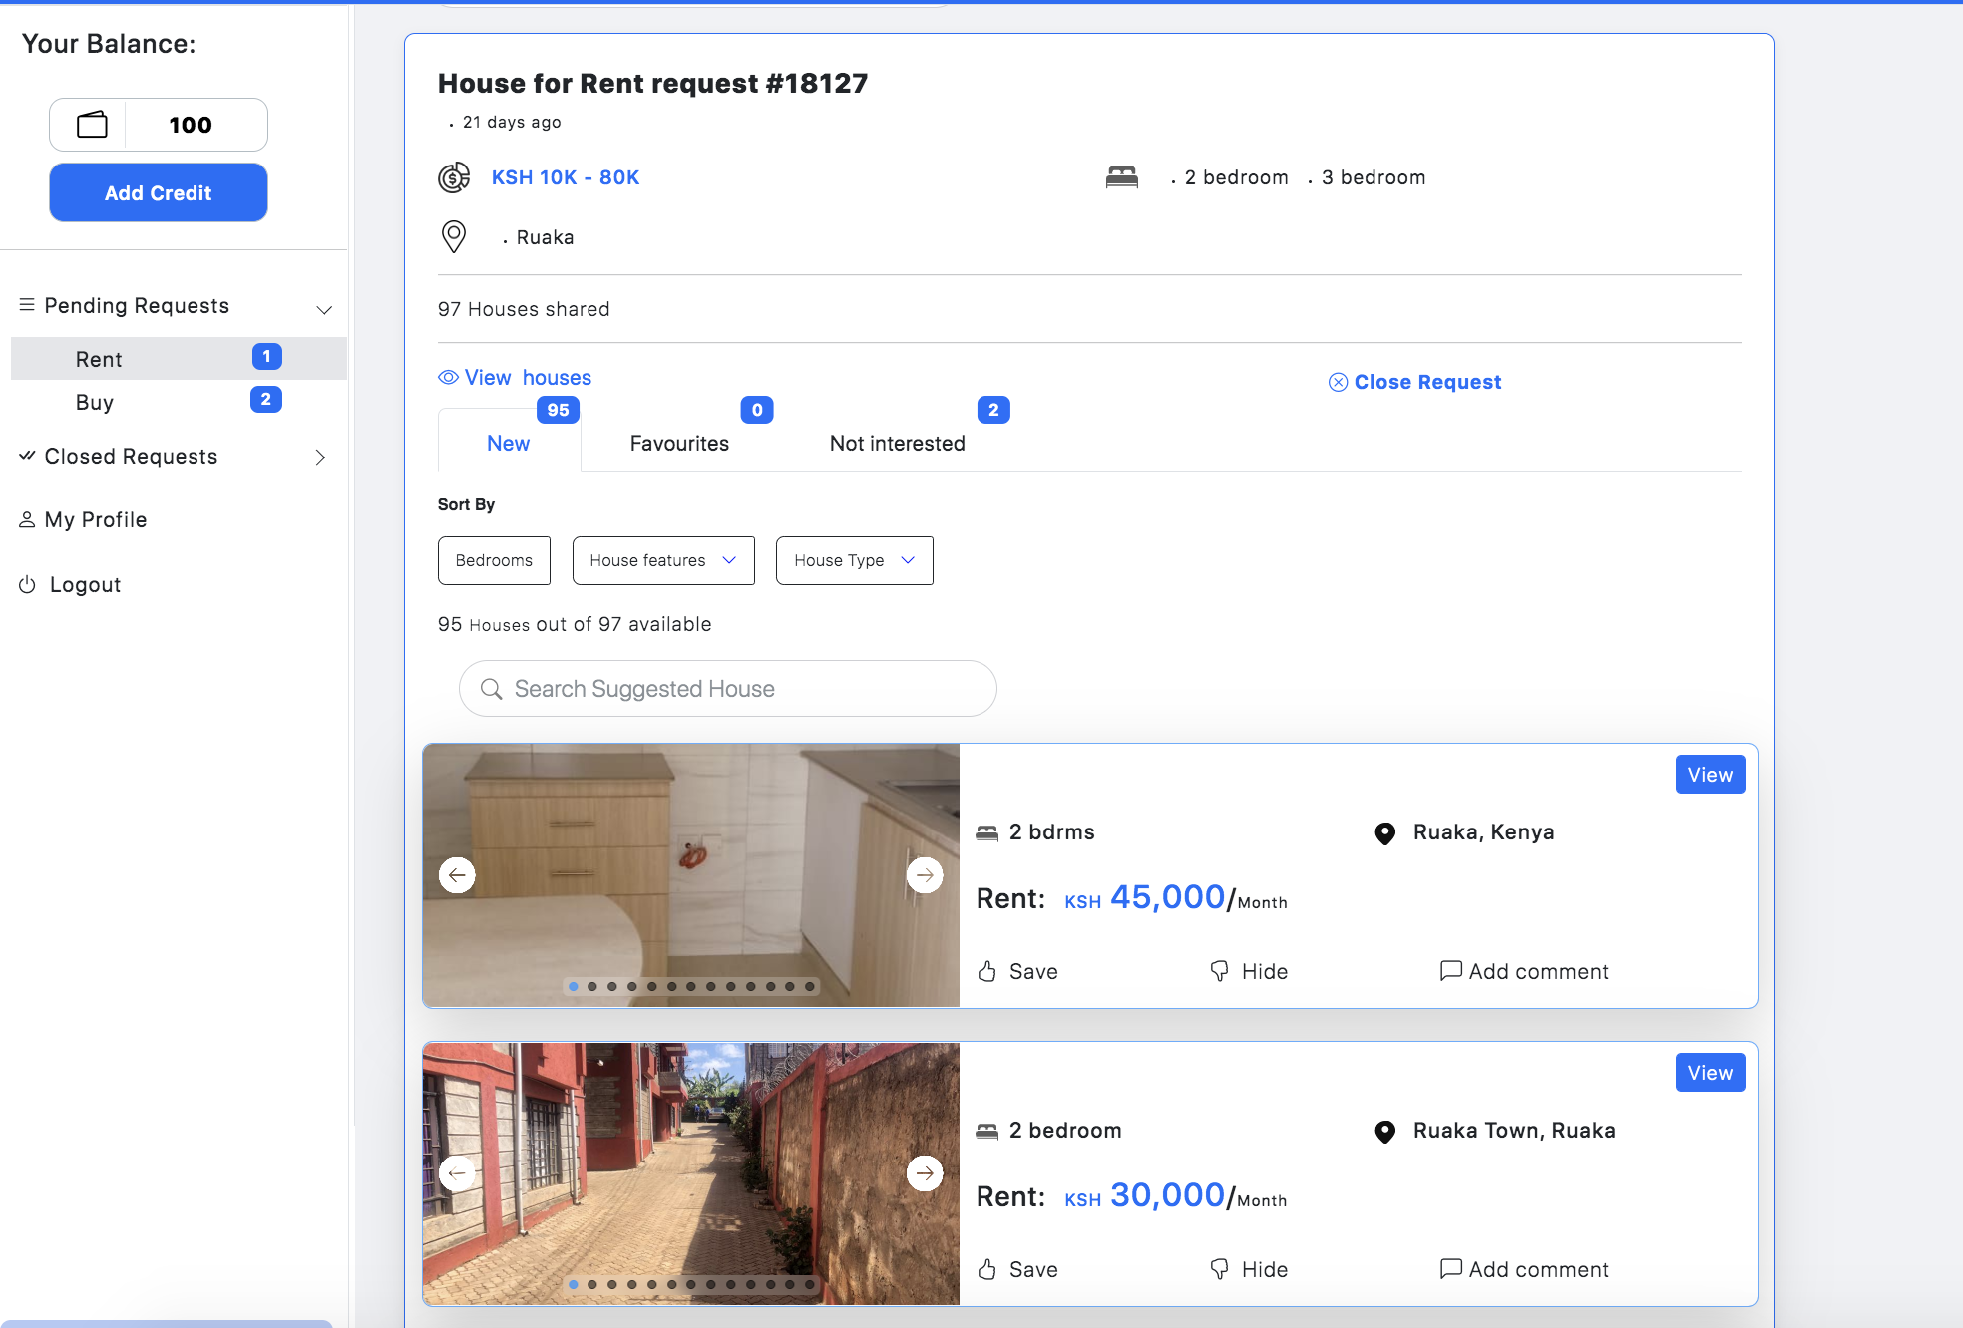Screen dimensions: 1963x1328
Task: Save the Ruaka Town 30,000 house
Action: coord(1017,1269)
